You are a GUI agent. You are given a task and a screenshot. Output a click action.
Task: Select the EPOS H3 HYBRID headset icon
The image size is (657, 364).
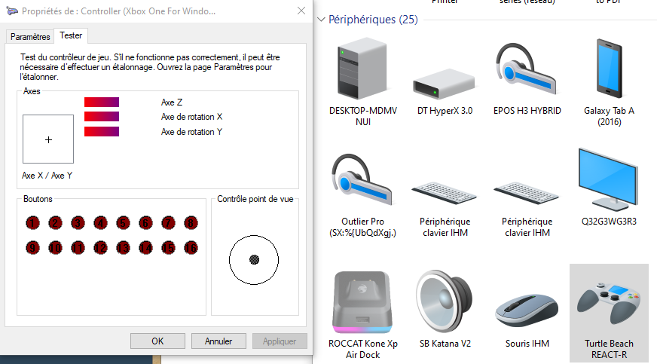(526, 69)
